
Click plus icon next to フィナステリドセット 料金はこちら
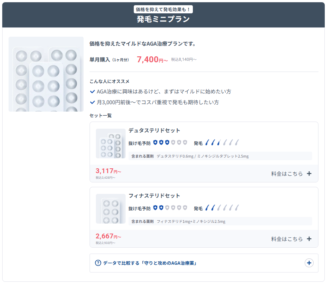click(x=309, y=239)
